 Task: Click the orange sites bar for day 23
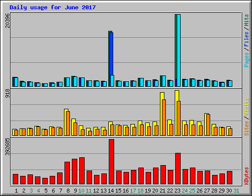(179, 118)
